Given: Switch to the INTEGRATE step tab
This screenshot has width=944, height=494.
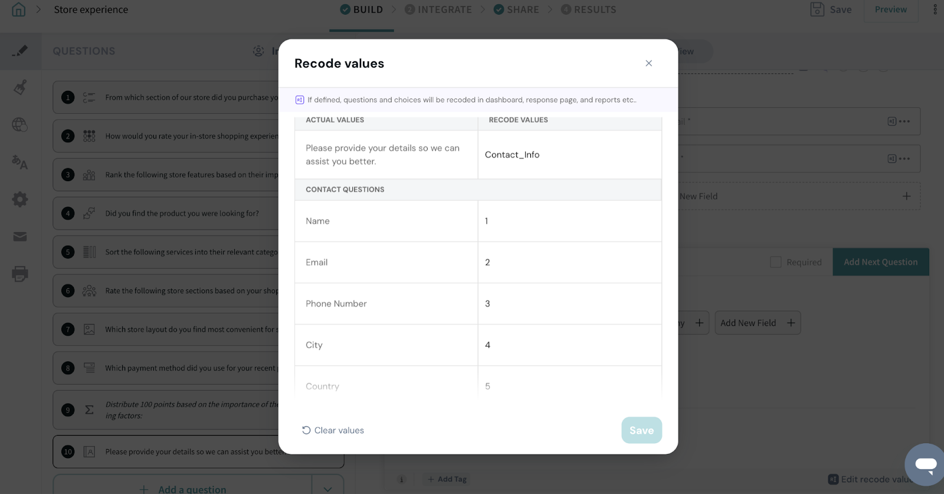Looking at the screenshot, I should pos(438,9).
